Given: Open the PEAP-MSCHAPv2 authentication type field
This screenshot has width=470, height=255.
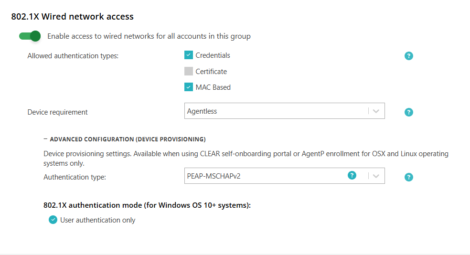Looking at the screenshot, I should (285, 176).
